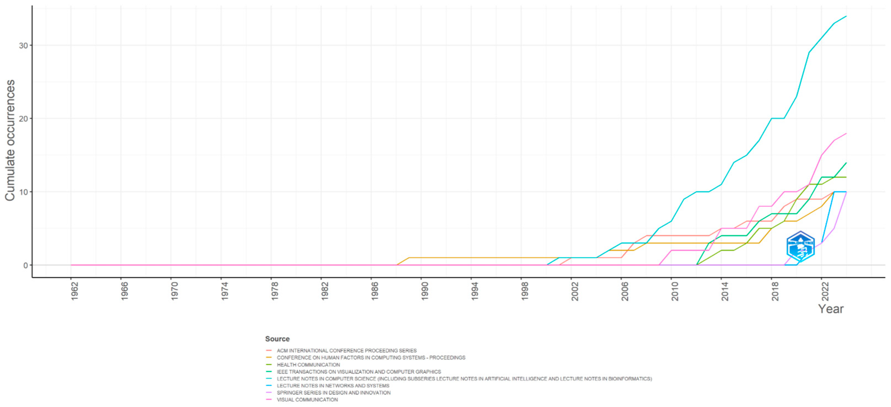Select the Visual Communication legend label
This screenshot has width=891, height=407.
coord(307,399)
